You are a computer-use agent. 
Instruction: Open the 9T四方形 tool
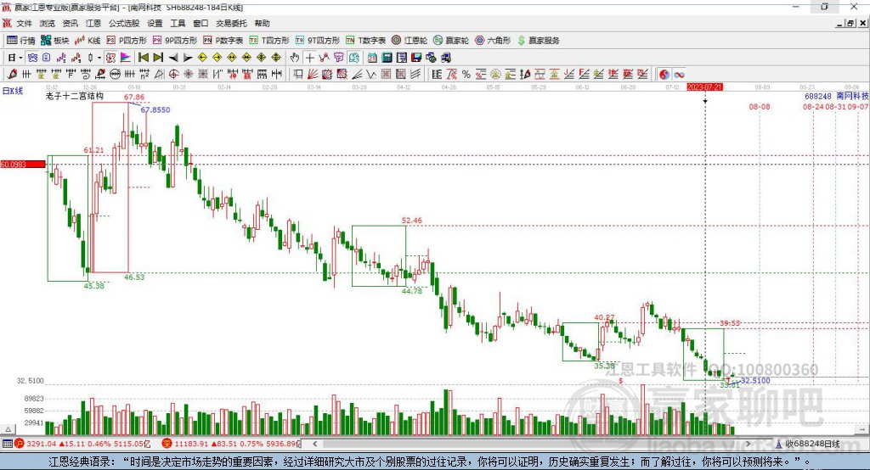pos(318,40)
